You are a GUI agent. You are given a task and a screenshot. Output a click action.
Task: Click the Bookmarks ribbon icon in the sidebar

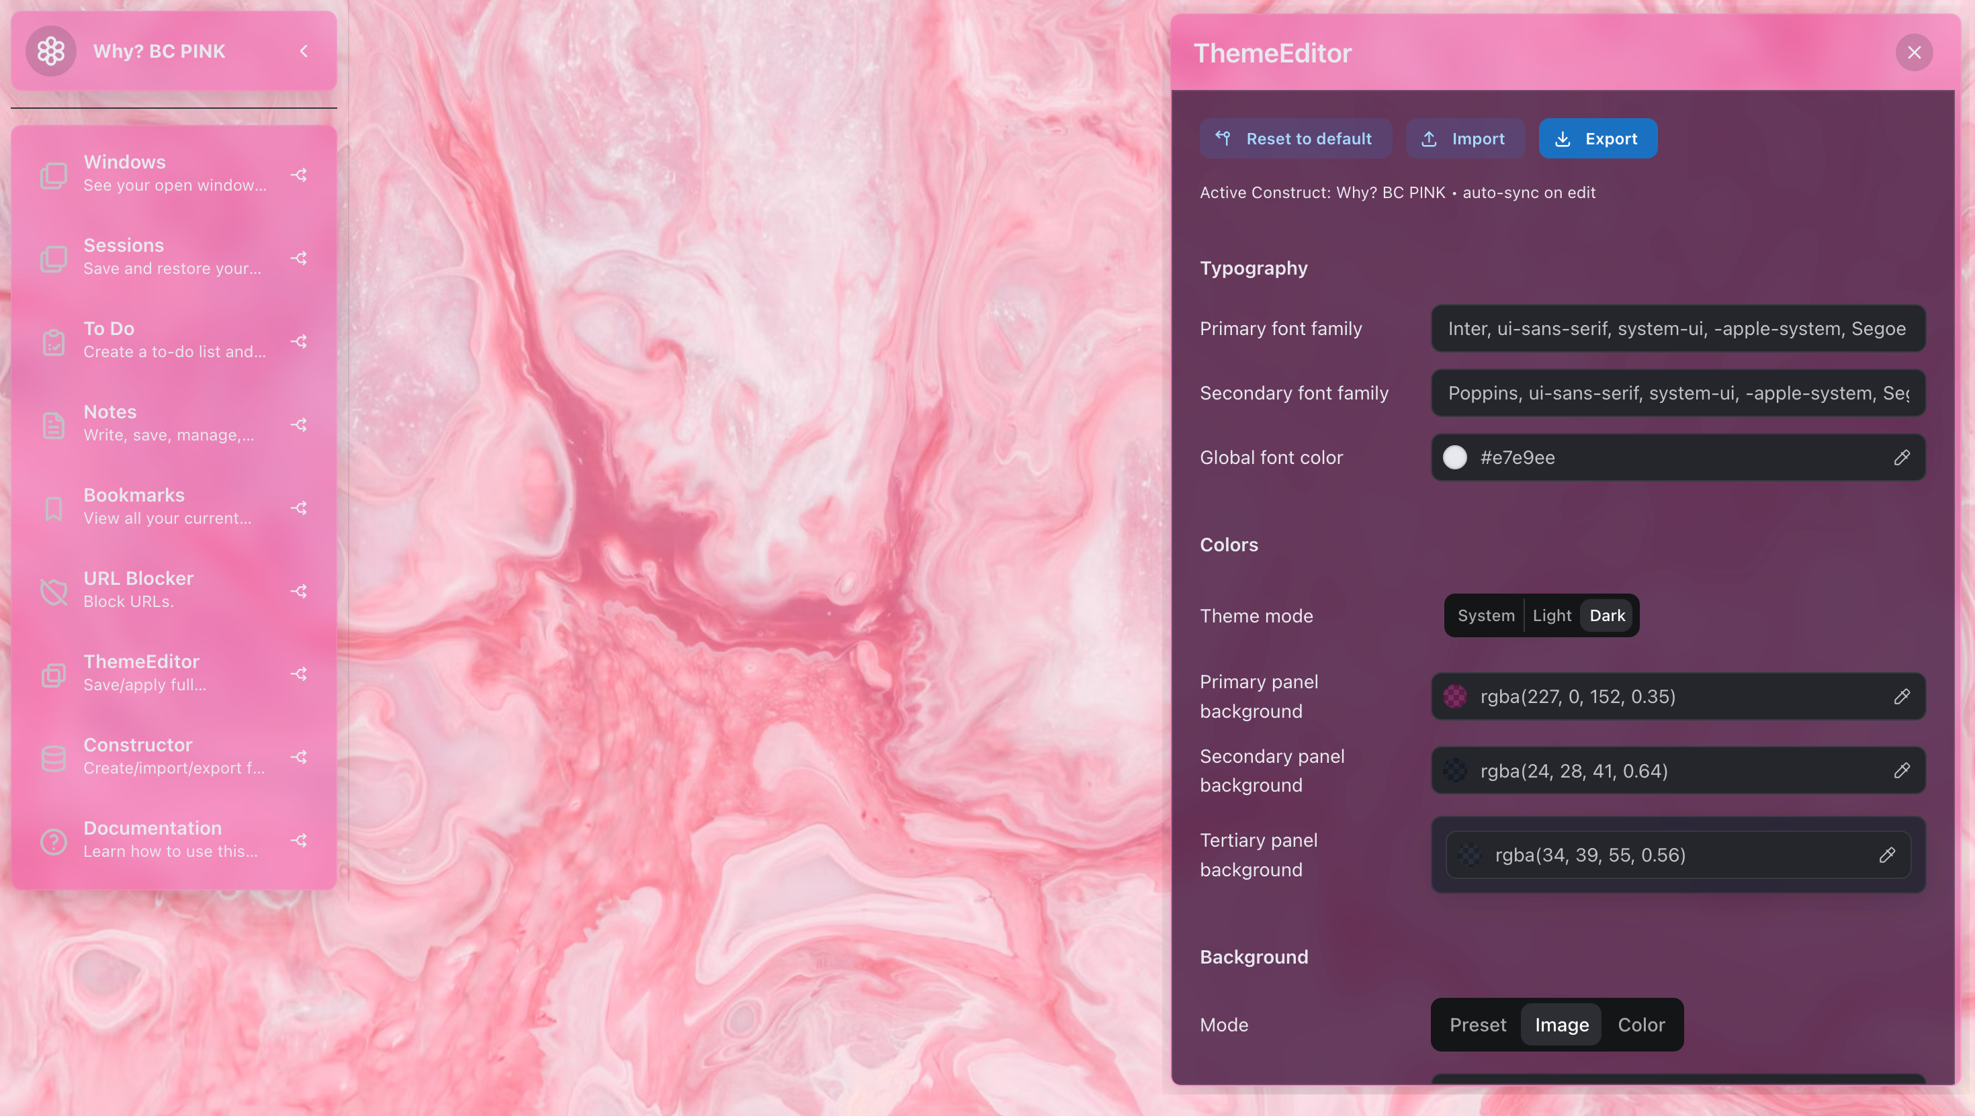pyautogui.click(x=54, y=508)
